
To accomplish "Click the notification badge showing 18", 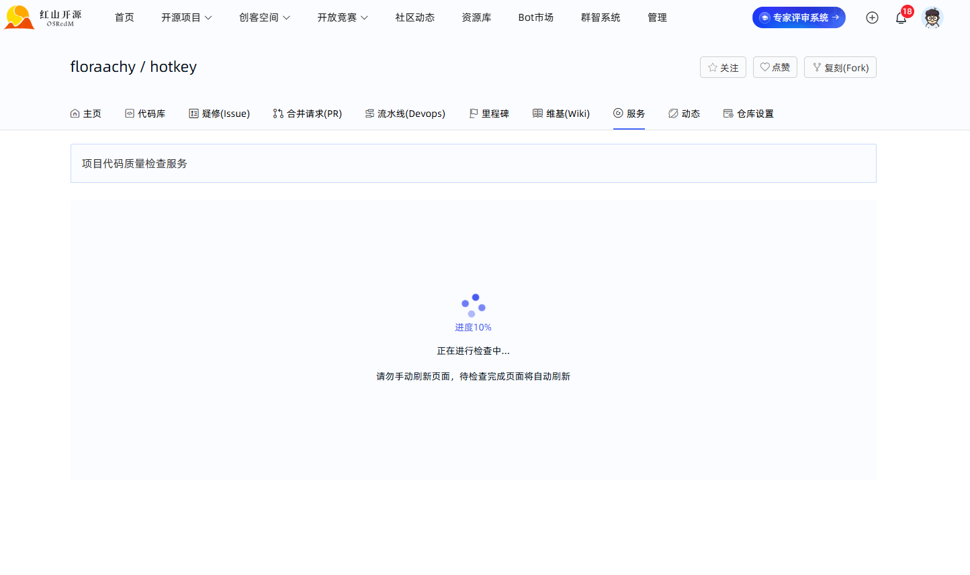I will pyautogui.click(x=908, y=11).
